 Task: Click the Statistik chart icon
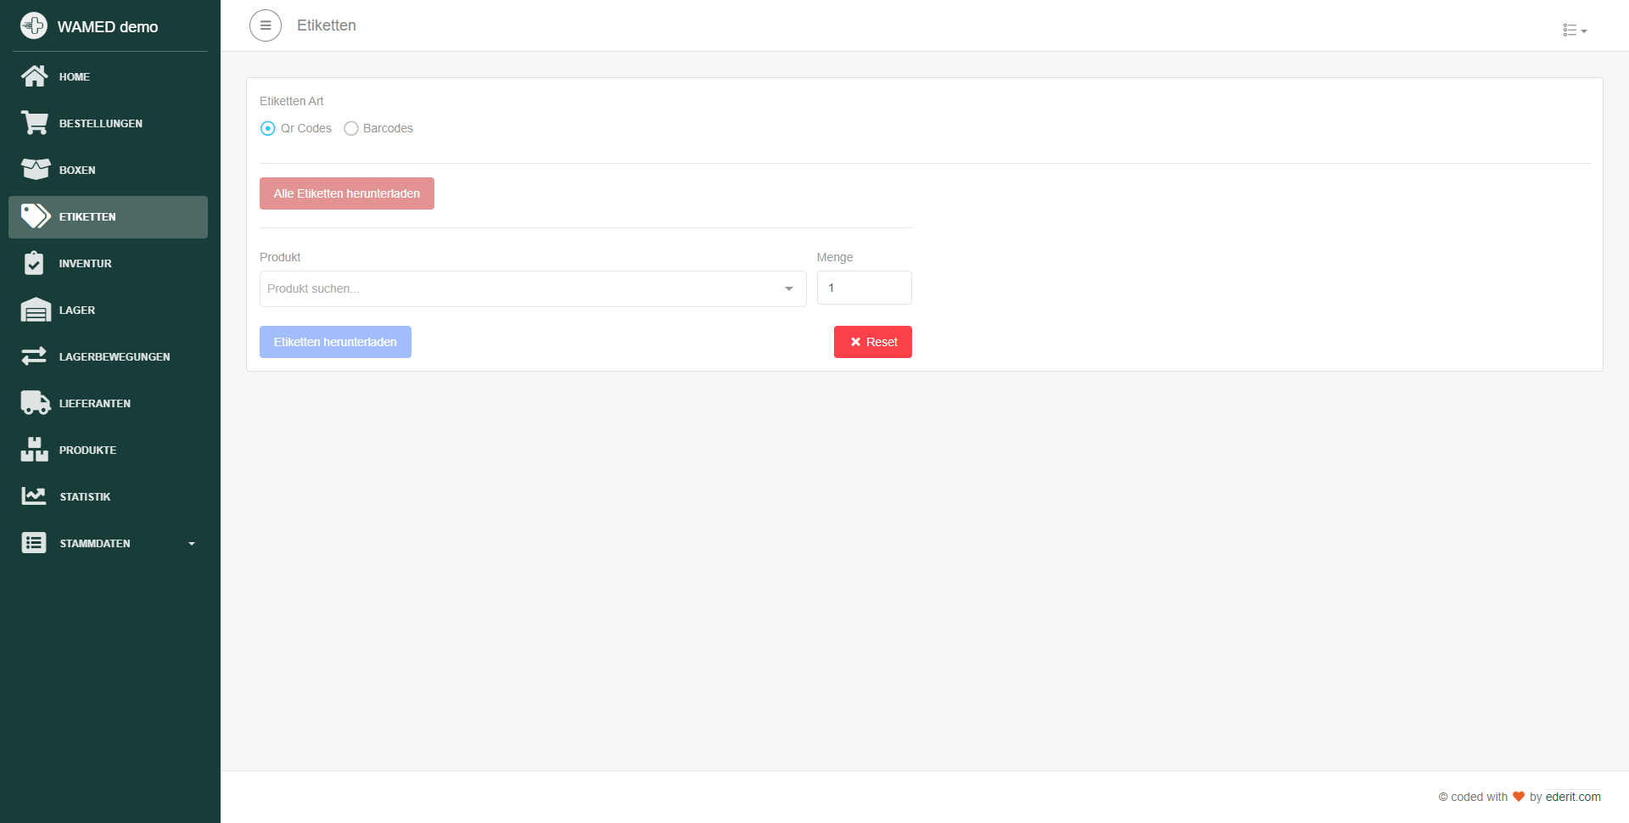[x=35, y=496]
